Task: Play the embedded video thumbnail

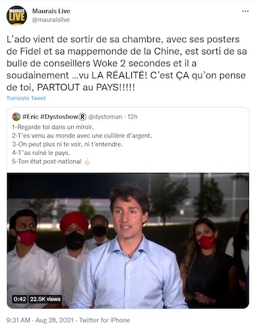Action: coord(128,241)
